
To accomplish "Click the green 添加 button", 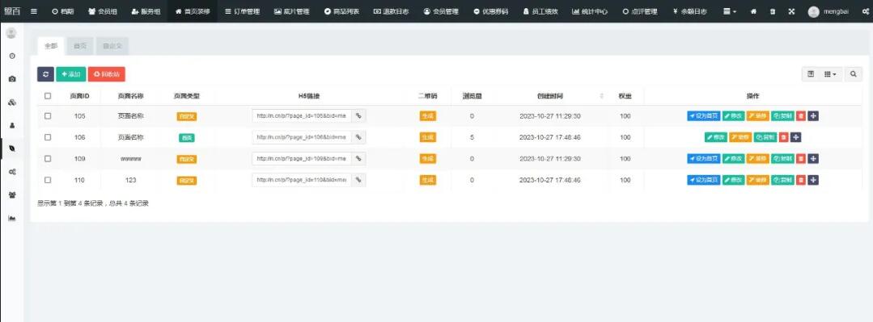I will (x=70, y=73).
